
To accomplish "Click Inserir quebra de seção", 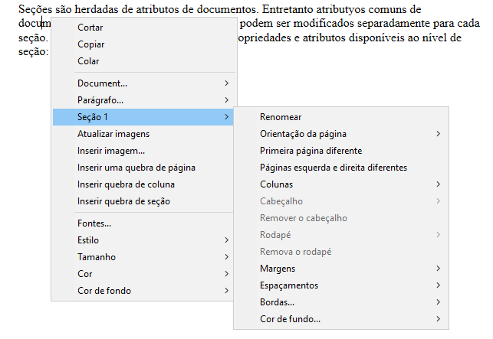I will tap(123, 200).
